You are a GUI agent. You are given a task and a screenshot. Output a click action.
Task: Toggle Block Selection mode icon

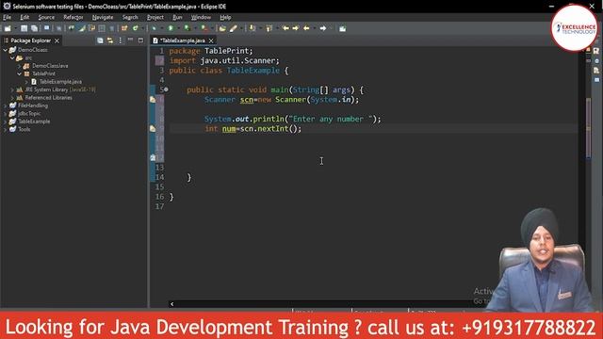click(x=102, y=28)
